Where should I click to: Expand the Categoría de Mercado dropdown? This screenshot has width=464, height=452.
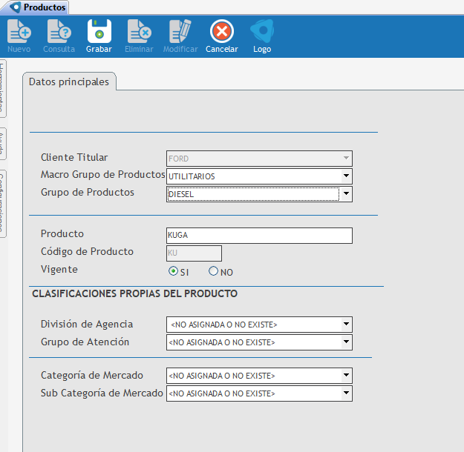coord(345,376)
